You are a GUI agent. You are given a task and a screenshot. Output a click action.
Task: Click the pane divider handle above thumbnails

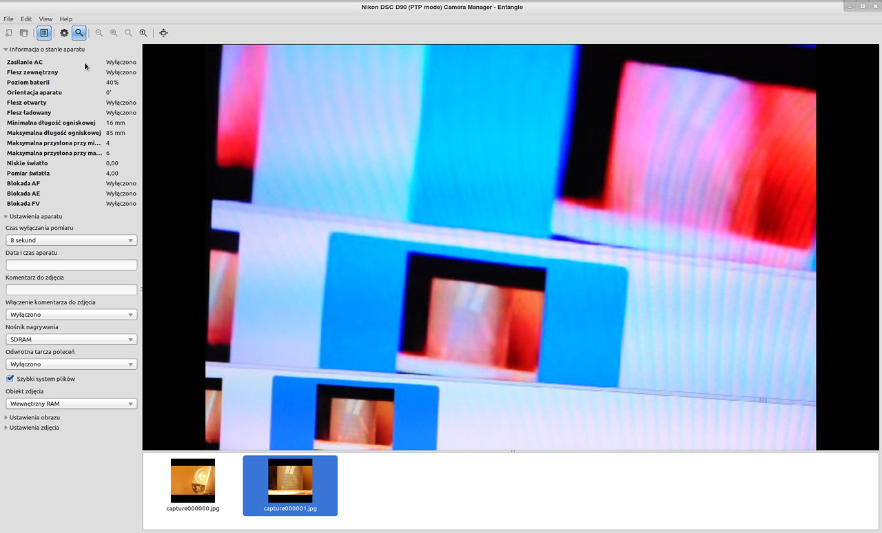point(512,452)
